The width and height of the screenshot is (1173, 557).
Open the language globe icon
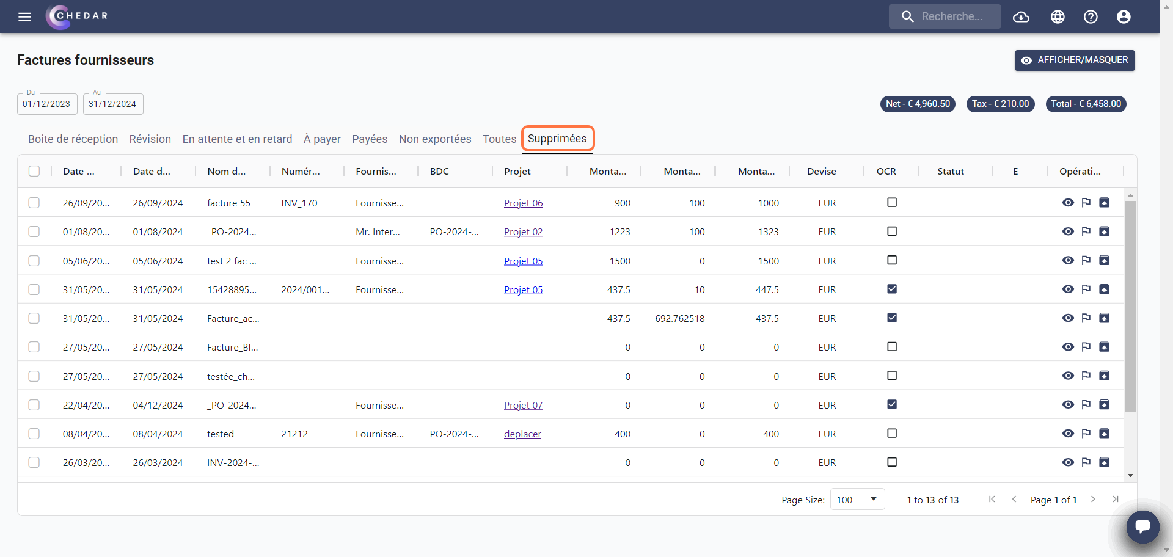tap(1058, 16)
